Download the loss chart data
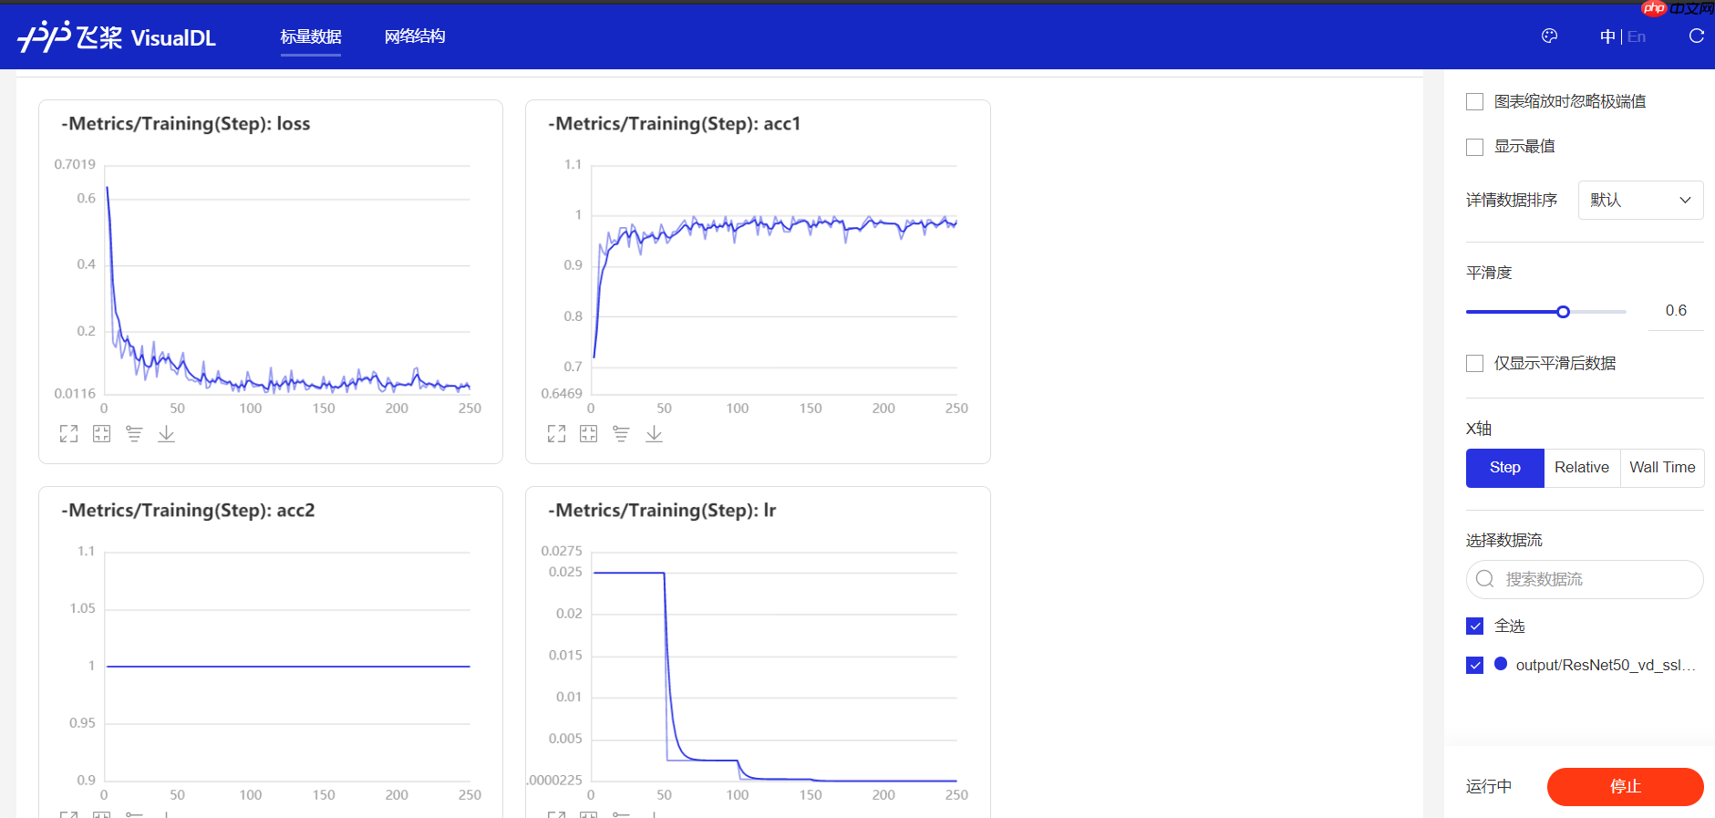Viewport: 1715px width, 818px height. [166, 434]
